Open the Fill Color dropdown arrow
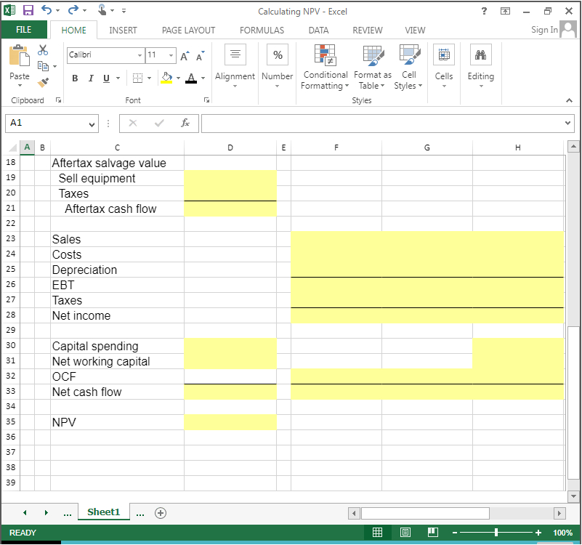The width and height of the screenshot is (582, 545). click(x=179, y=78)
